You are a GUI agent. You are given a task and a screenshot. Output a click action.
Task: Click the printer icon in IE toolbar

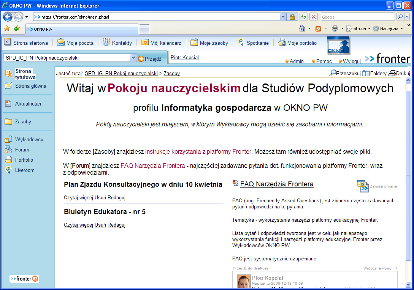[335, 28]
